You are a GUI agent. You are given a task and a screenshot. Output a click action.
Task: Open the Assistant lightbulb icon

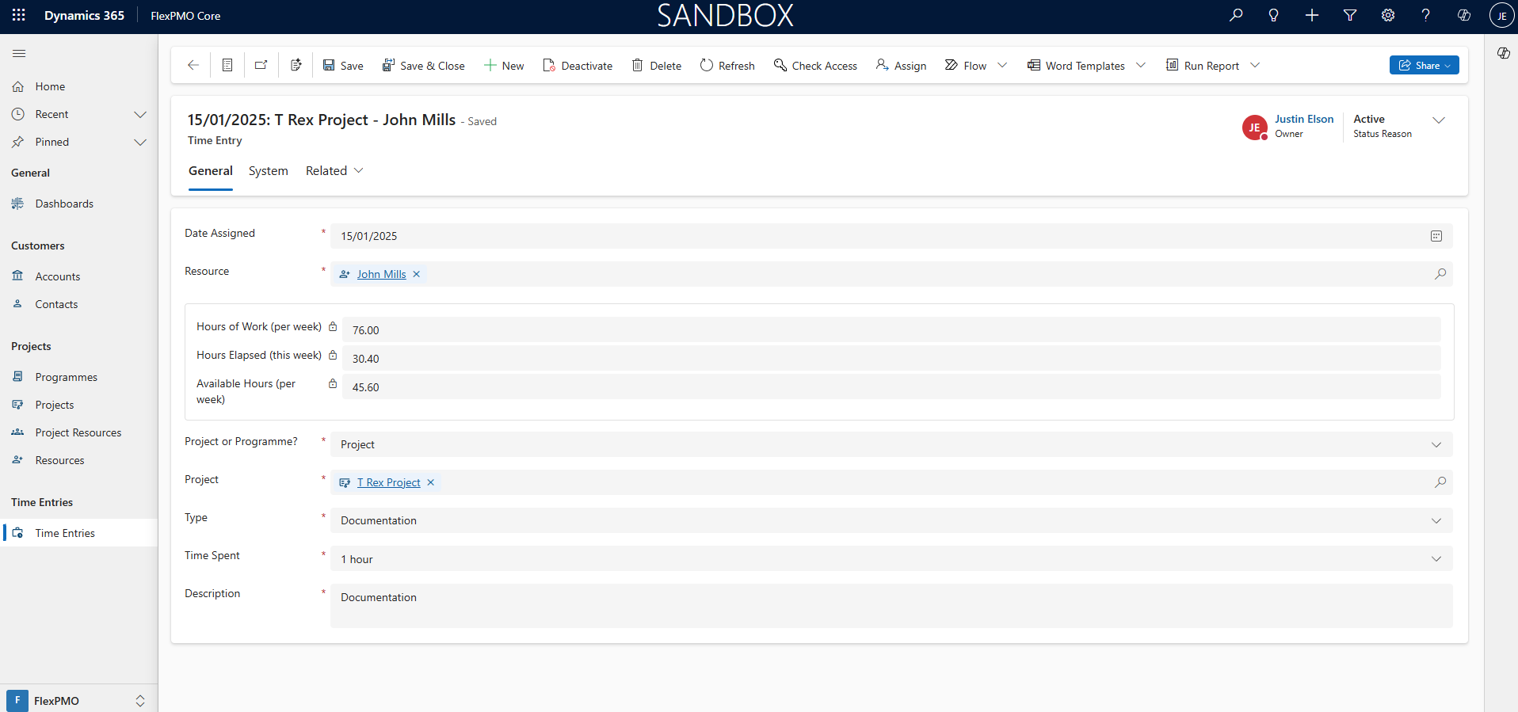coord(1274,15)
